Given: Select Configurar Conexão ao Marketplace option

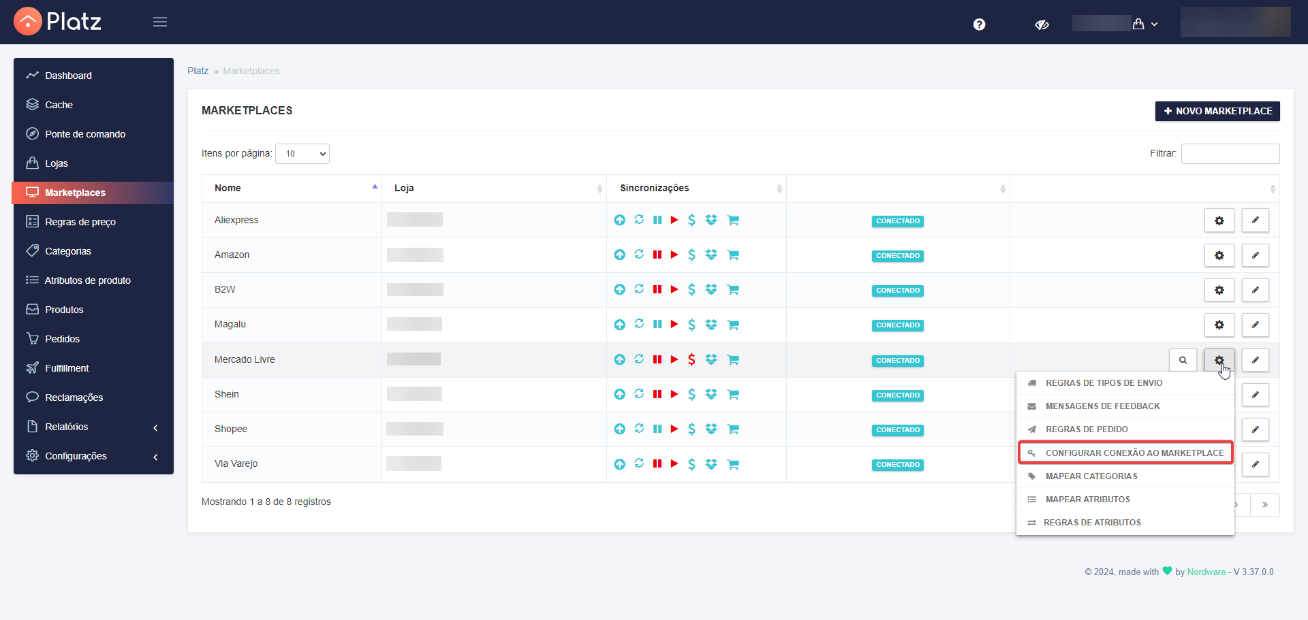Looking at the screenshot, I should pyautogui.click(x=1125, y=453).
